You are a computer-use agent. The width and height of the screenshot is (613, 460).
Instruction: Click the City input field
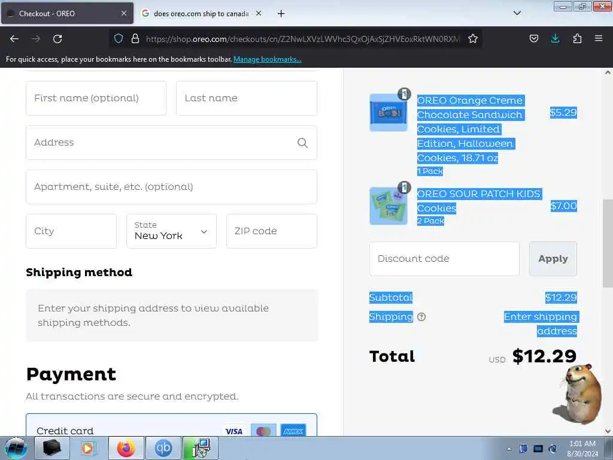(71, 231)
